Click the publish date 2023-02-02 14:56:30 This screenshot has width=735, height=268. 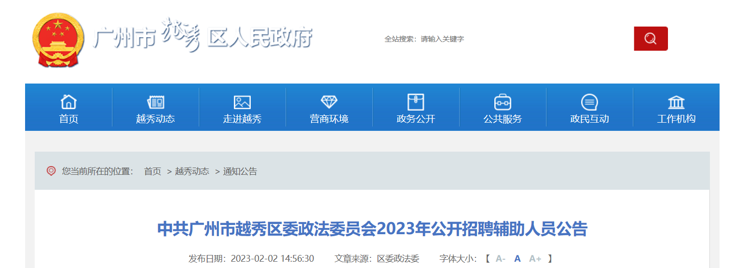(272, 259)
